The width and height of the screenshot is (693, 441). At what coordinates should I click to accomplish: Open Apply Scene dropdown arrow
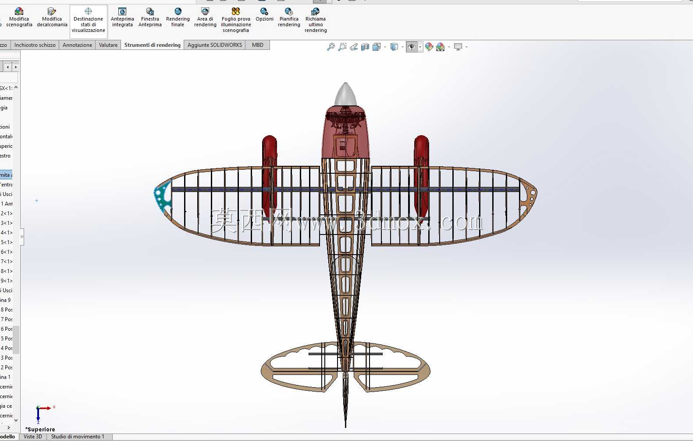tap(449, 47)
